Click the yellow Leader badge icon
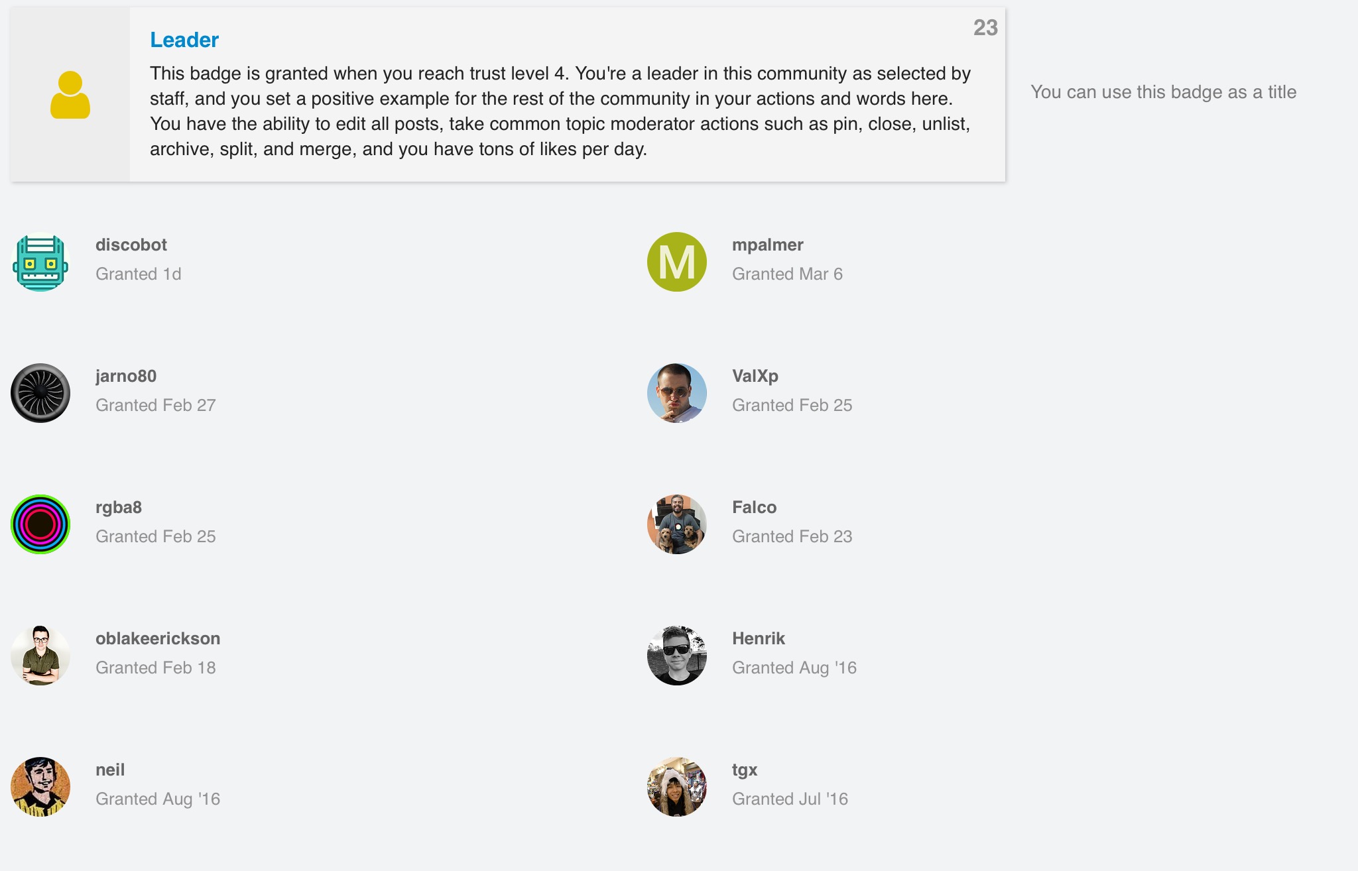 click(70, 95)
